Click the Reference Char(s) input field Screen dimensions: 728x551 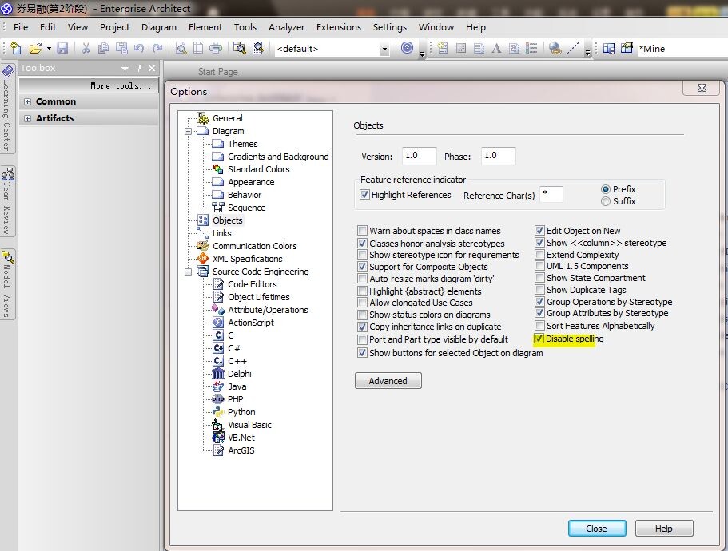pyautogui.click(x=551, y=194)
